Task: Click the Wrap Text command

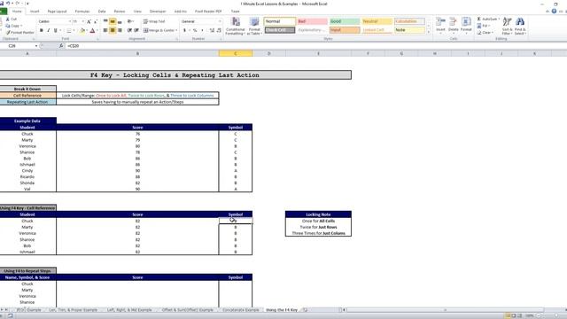Action: (x=154, y=21)
